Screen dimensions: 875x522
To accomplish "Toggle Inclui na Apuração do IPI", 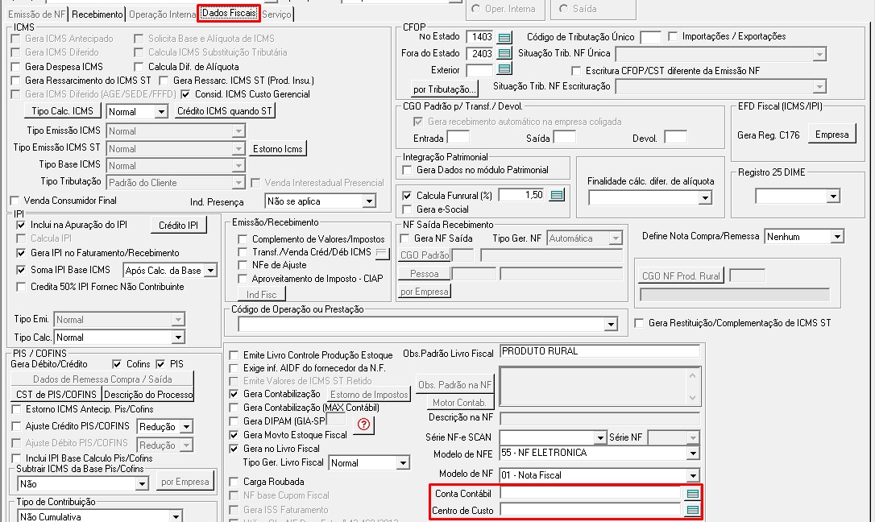I will point(21,225).
